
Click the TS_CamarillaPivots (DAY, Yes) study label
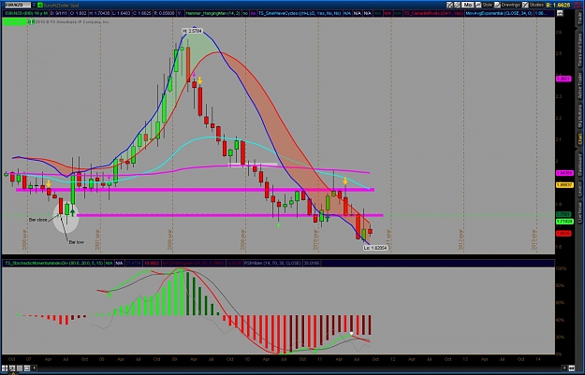(x=433, y=13)
